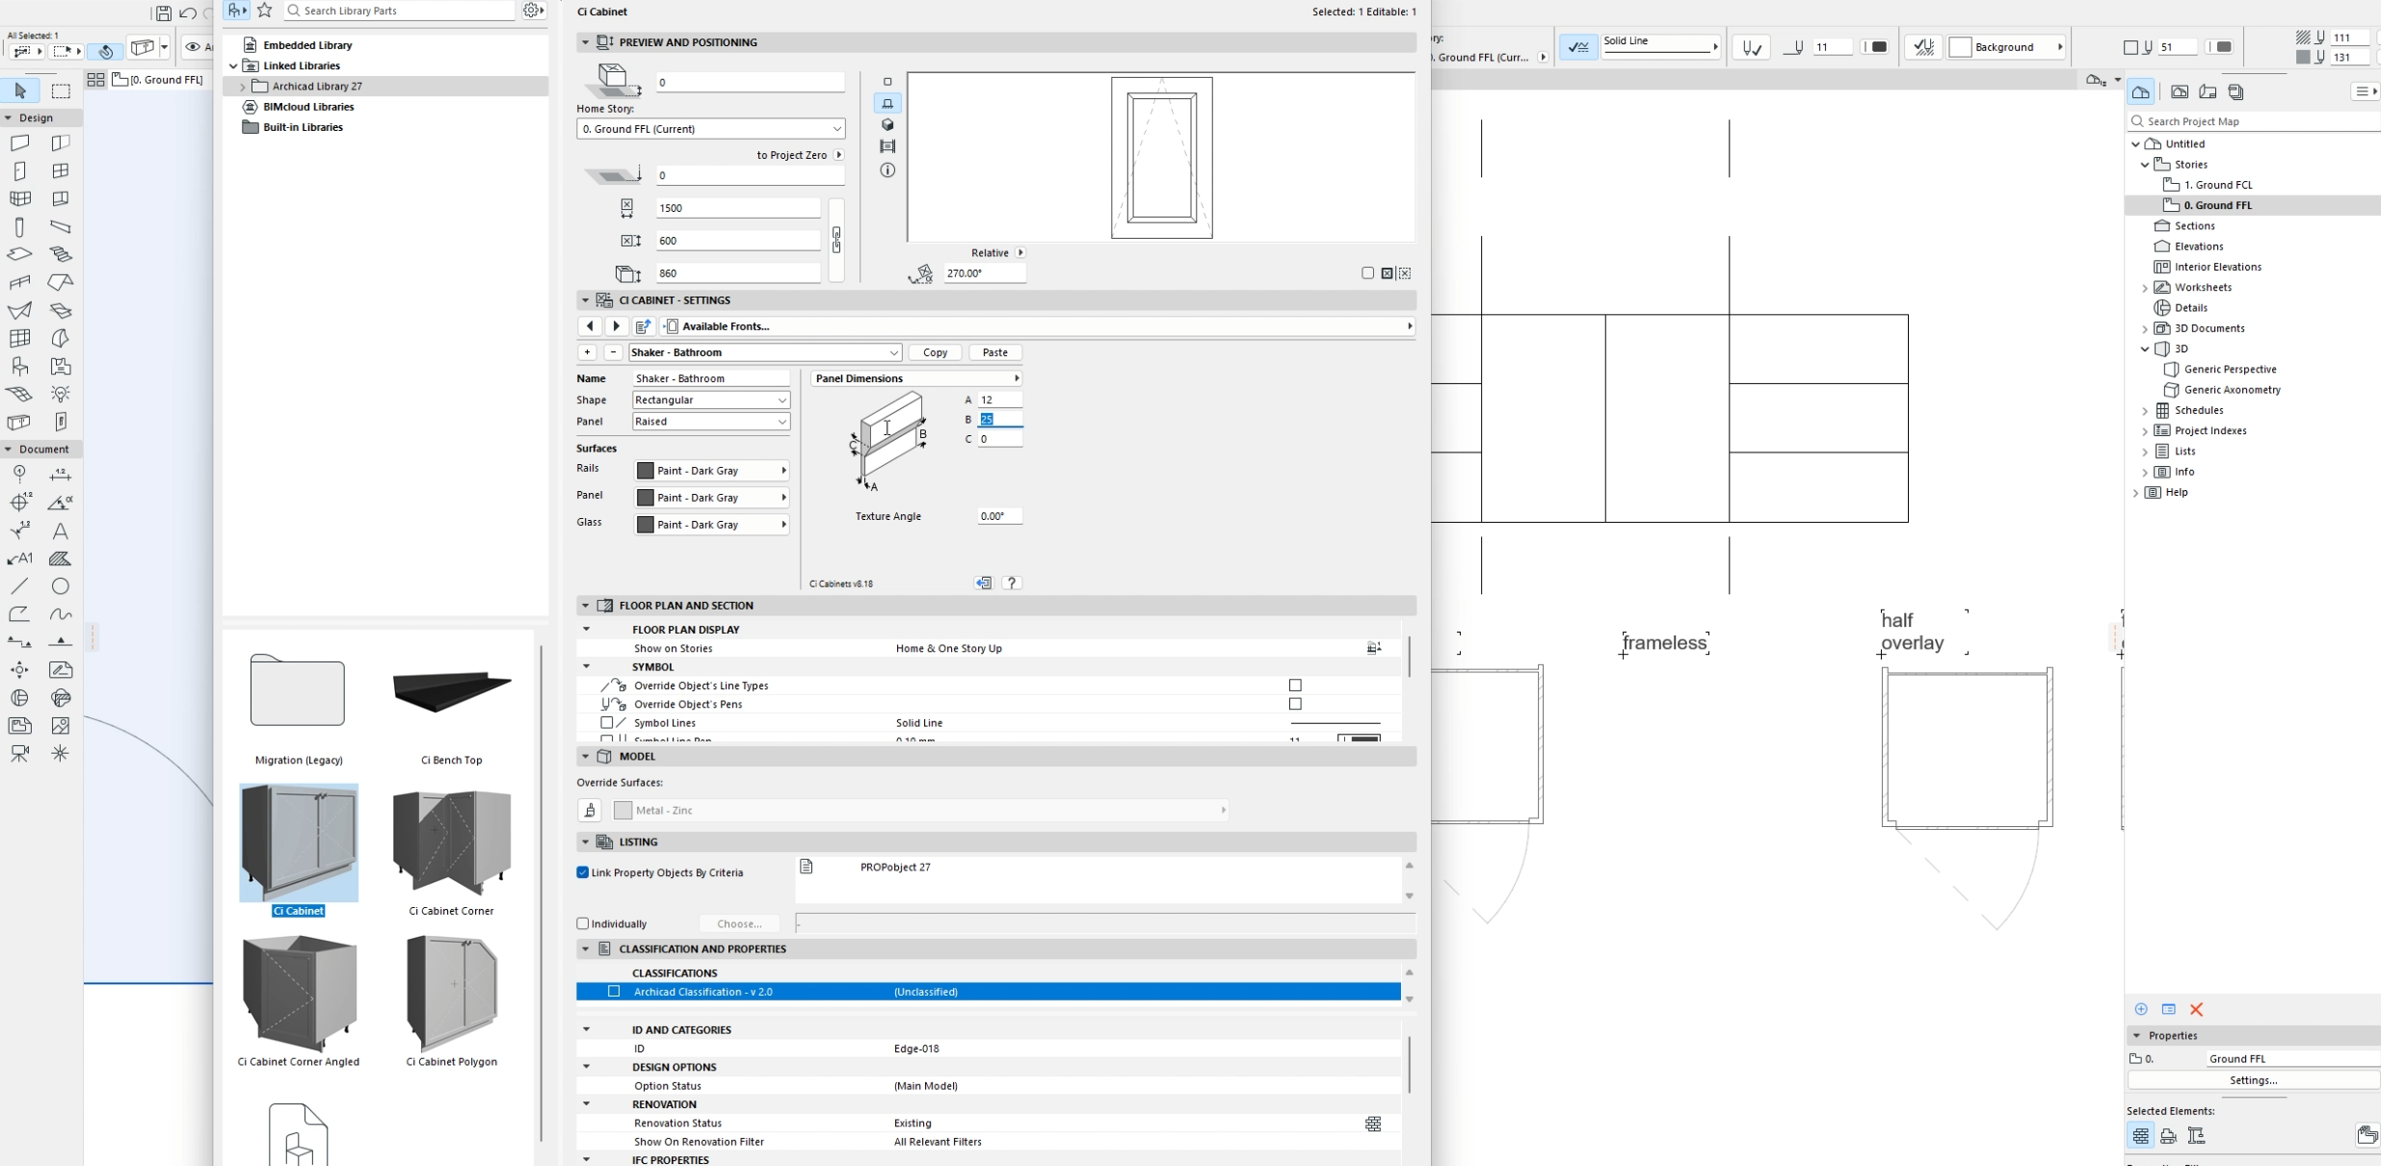This screenshot has height=1166, width=2381.
Task: Open the Navigator Project Map icon
Action: coord(2140,92)
